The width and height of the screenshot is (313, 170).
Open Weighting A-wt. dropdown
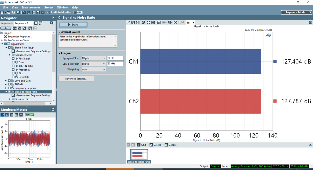(93, 70)
